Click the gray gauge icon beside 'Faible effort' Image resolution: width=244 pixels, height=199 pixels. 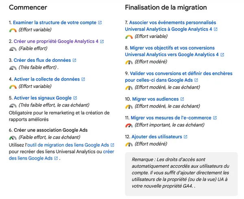[13, 49]
